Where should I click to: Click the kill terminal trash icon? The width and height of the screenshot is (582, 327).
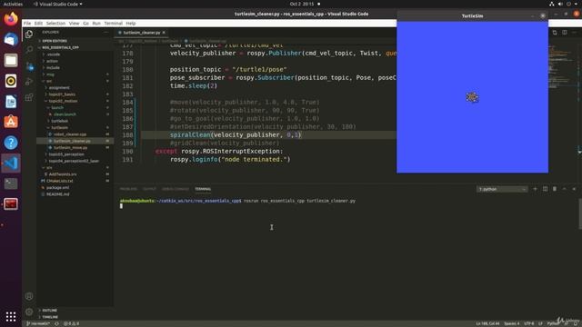[555, 189]
